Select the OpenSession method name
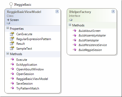 coord(25,74)
